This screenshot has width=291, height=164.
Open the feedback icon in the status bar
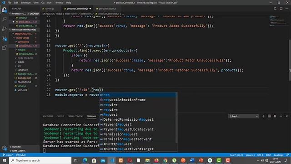pyautogui.click(x=287, y=155)
